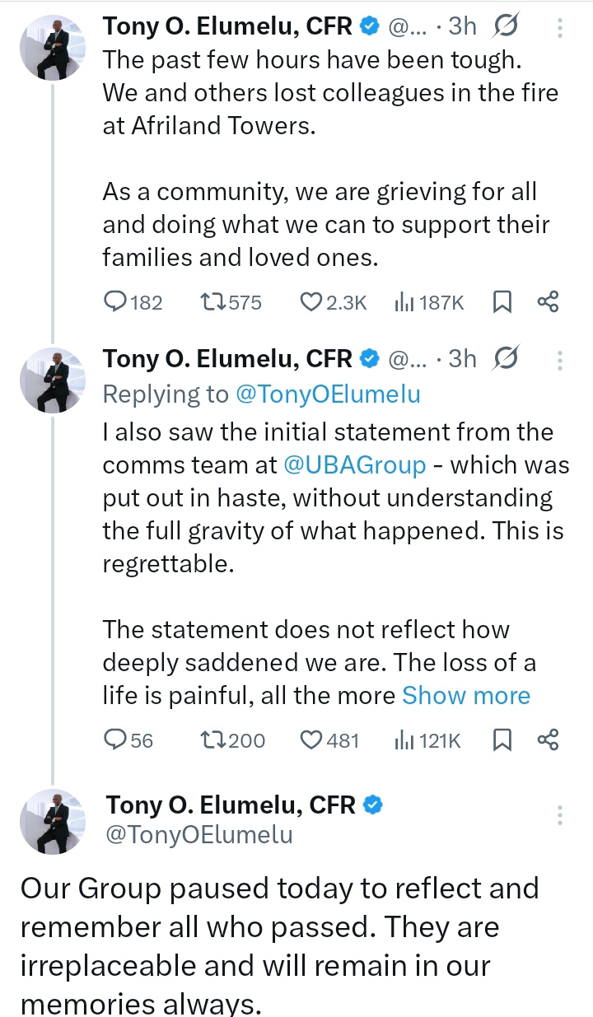Viewport: 593px width, 1017px height.
Task: Bookmark the UBAGroup statement tweet
Action: pyautogui.click(x=502, y=740)
